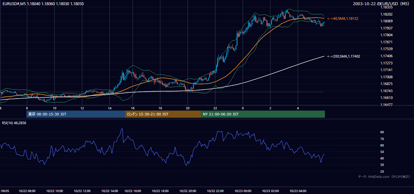Viewport: 414px width, 194px height.
Task: Click the RSI 70 level label
Action: pyautogui.click(x=382, y=139)
